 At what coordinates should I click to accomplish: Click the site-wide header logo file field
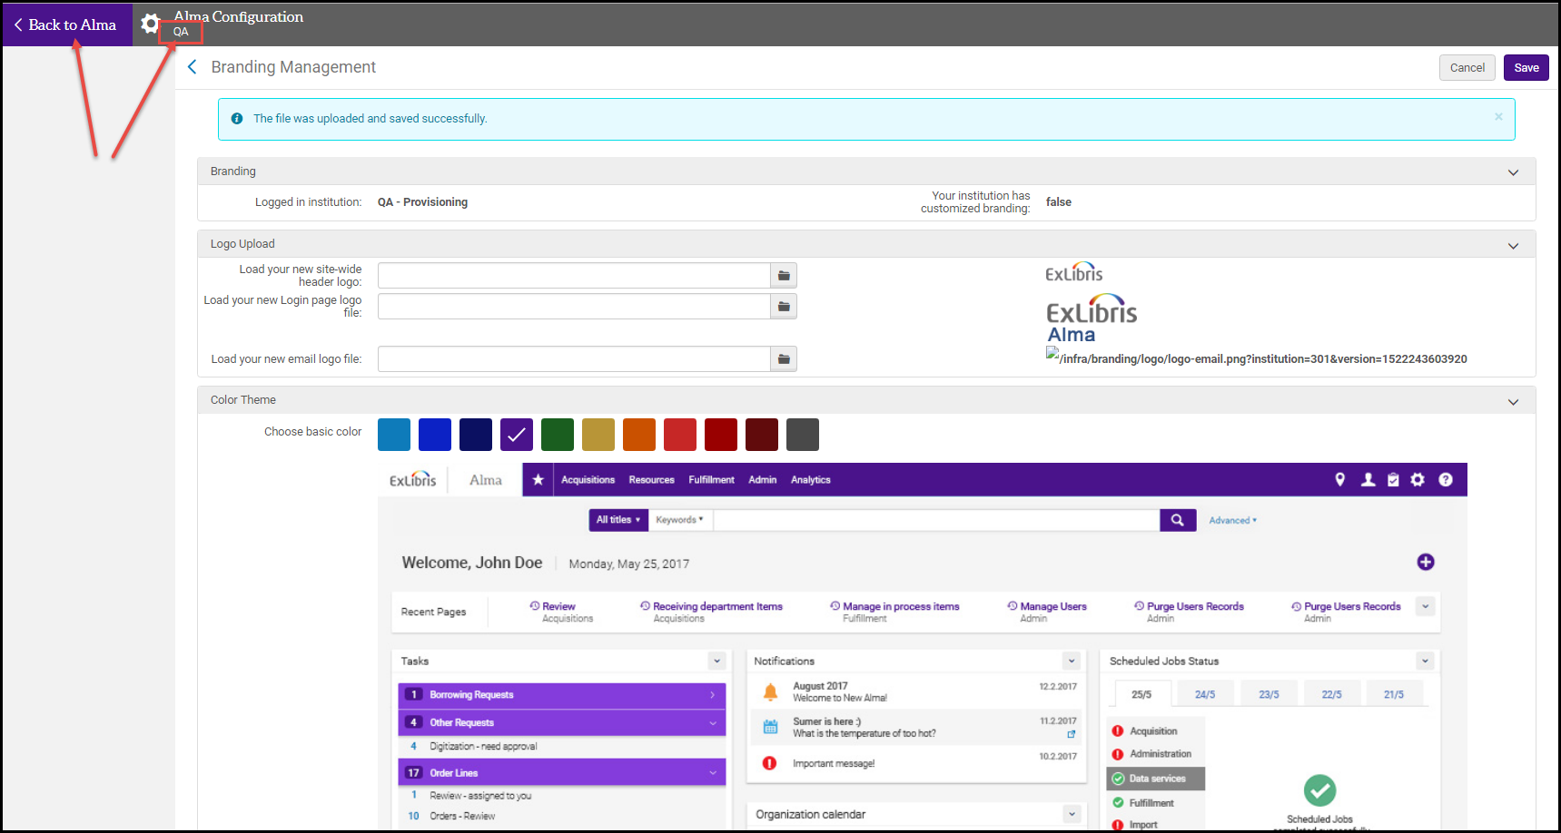pos(574,276)
